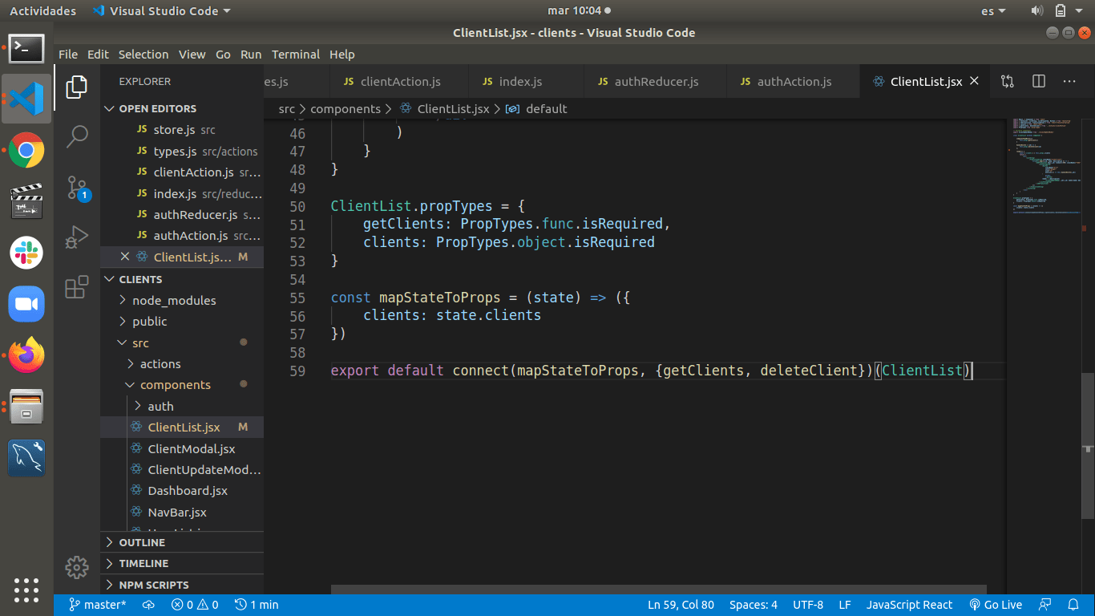
Task: Click the More Actions ellipsis in editor
Action: pyautogui.click(x=1069, y=81)
